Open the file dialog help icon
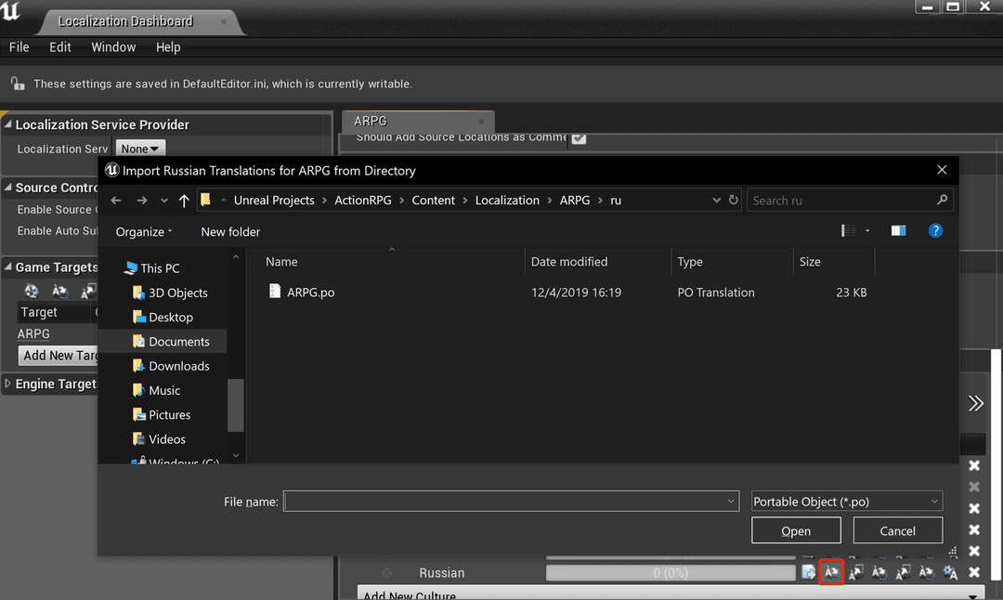This screenshot has height=600, width=1003. [x=935, y=231]
